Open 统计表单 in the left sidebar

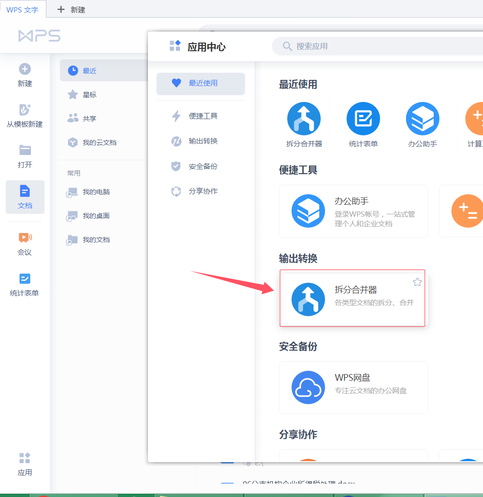(25, 284)
